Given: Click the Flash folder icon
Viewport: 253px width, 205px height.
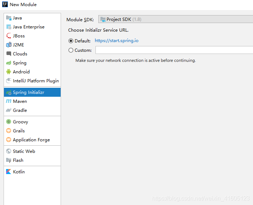Looking at the screenshot, I should pos(9,160).
